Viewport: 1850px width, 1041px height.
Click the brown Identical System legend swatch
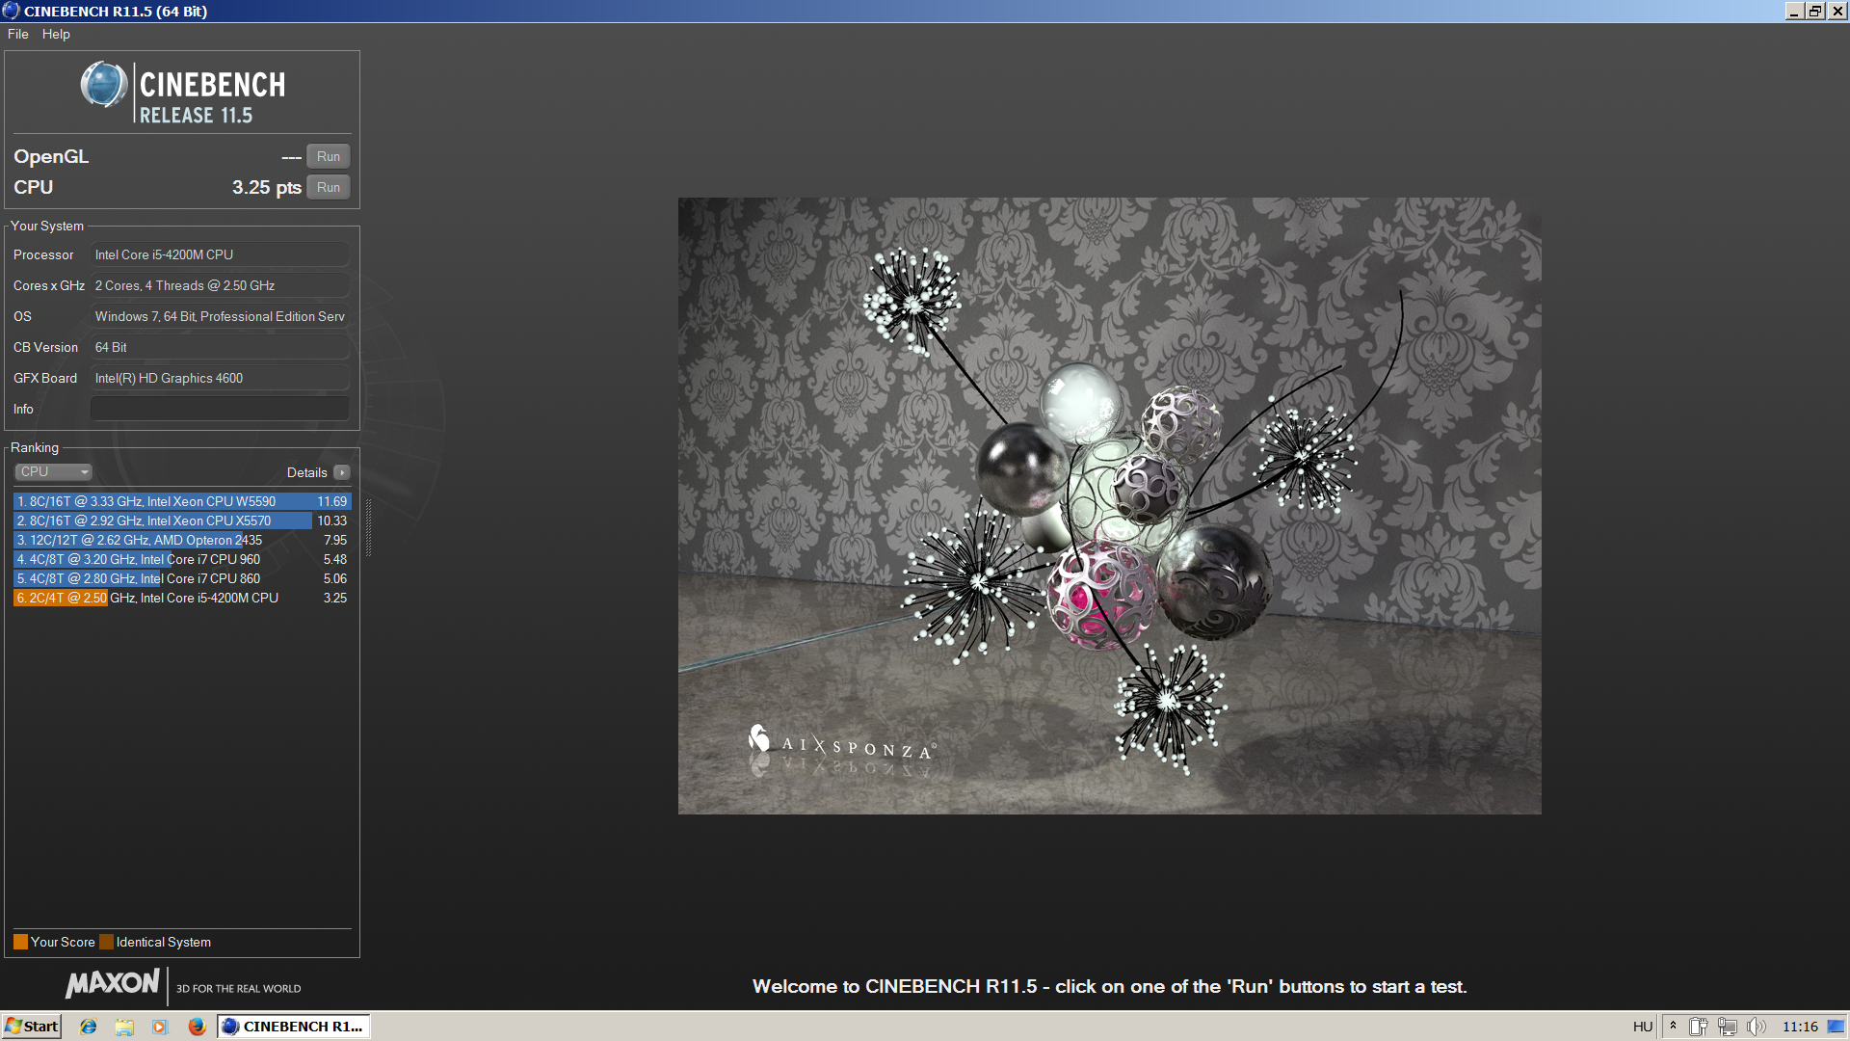pos(106,942)
